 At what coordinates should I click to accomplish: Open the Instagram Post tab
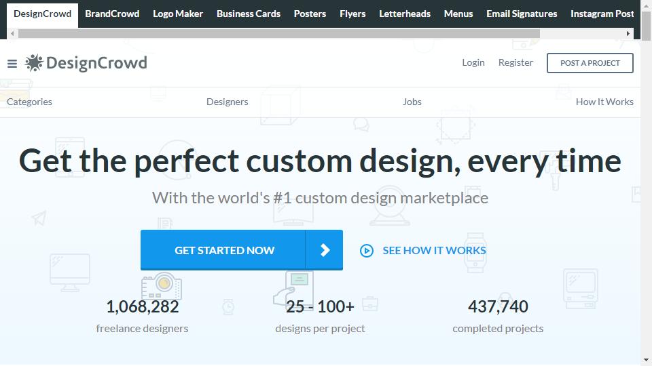click(602, 14)
